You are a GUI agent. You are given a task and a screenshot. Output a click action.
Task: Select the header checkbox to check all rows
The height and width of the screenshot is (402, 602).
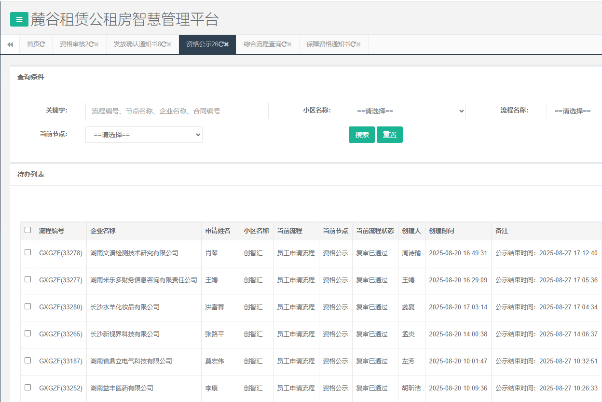pos(27,230)
